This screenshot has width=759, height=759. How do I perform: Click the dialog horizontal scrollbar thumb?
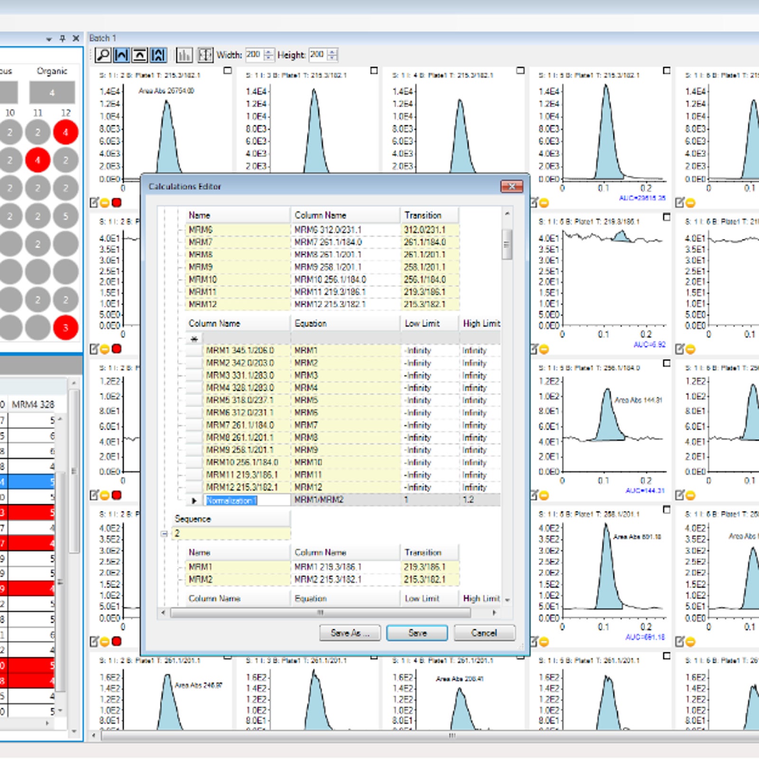pos(321,612)
